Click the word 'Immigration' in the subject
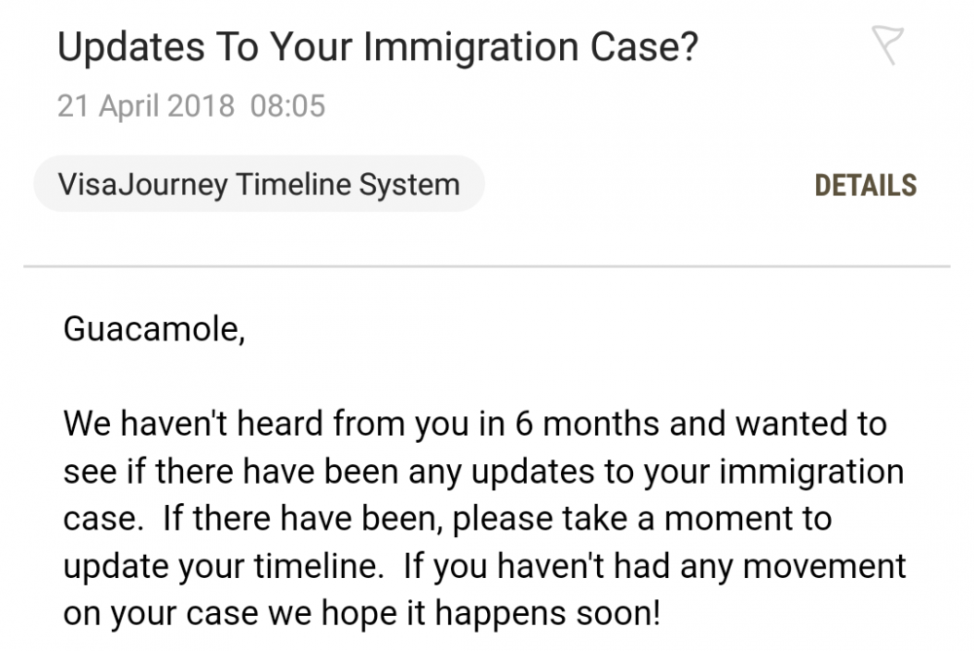The width and height of the screenshot is (974, 651). pyautogui.click(x=470, y=49)
